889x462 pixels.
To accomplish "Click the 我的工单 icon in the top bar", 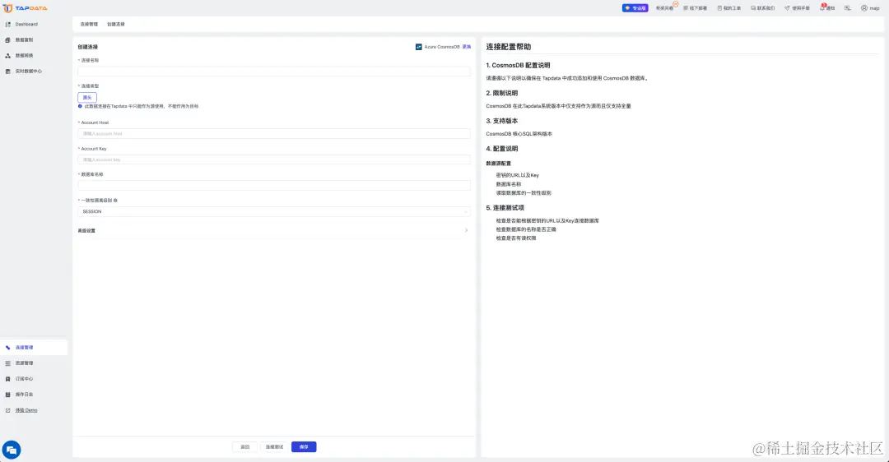I will [719, 8].
